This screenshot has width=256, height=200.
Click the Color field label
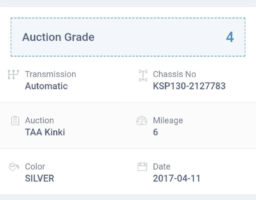(35, 167)
